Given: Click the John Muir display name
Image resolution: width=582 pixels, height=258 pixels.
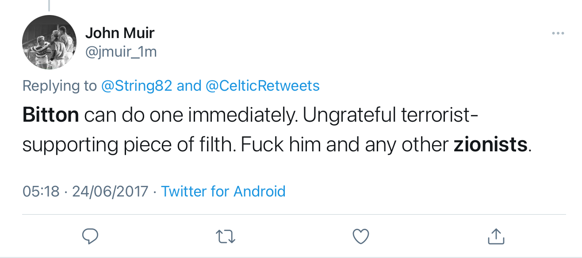Looking at the screenshot, I should pos(119,33).
